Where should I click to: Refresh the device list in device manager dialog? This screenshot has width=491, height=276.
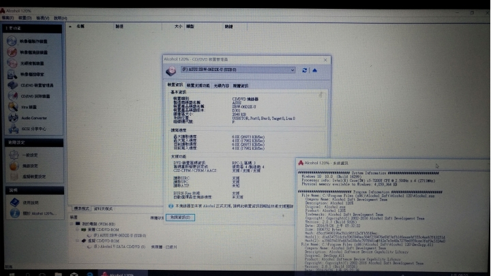304,70
